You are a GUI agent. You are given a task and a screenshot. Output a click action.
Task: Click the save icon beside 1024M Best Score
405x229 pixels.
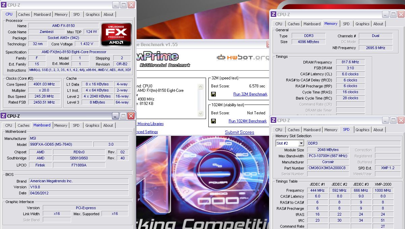[213, 121]
